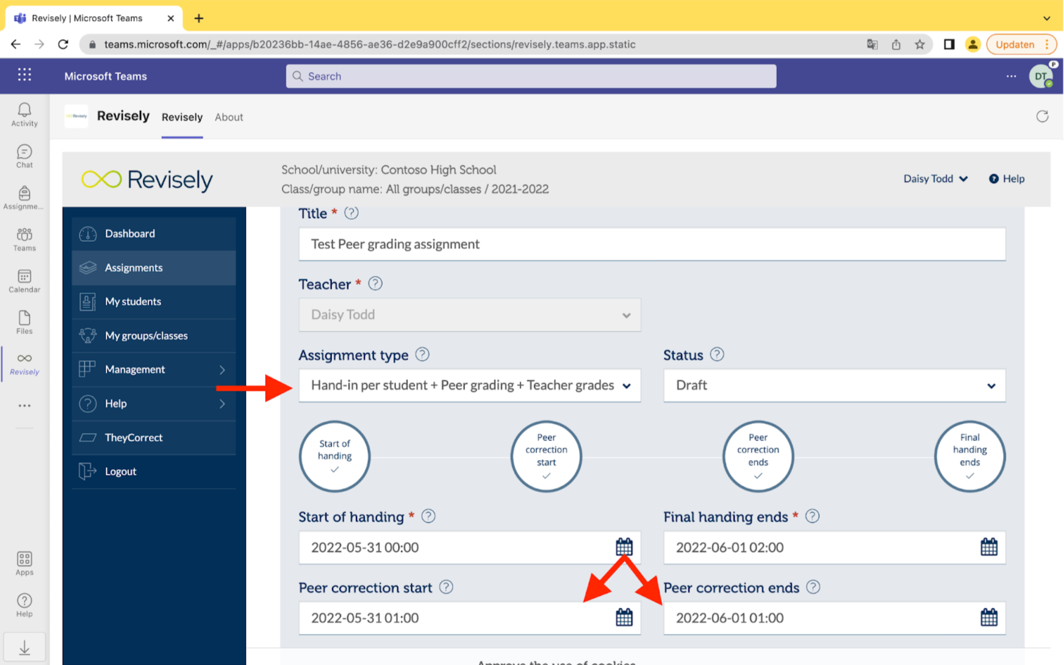Expand the Management sidebar menu
The height and width of the screenshot is (665, 1064).
click(x=153, y=370)
